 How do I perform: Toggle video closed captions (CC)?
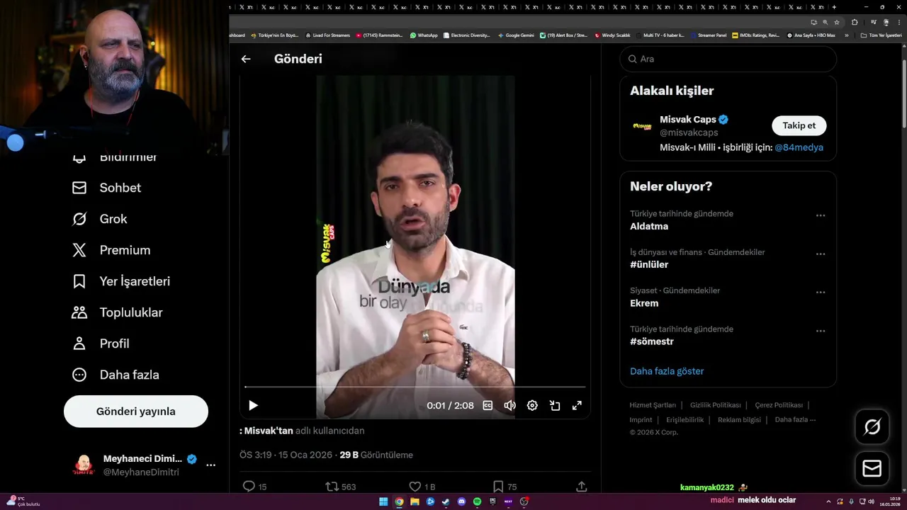(488, 405)
